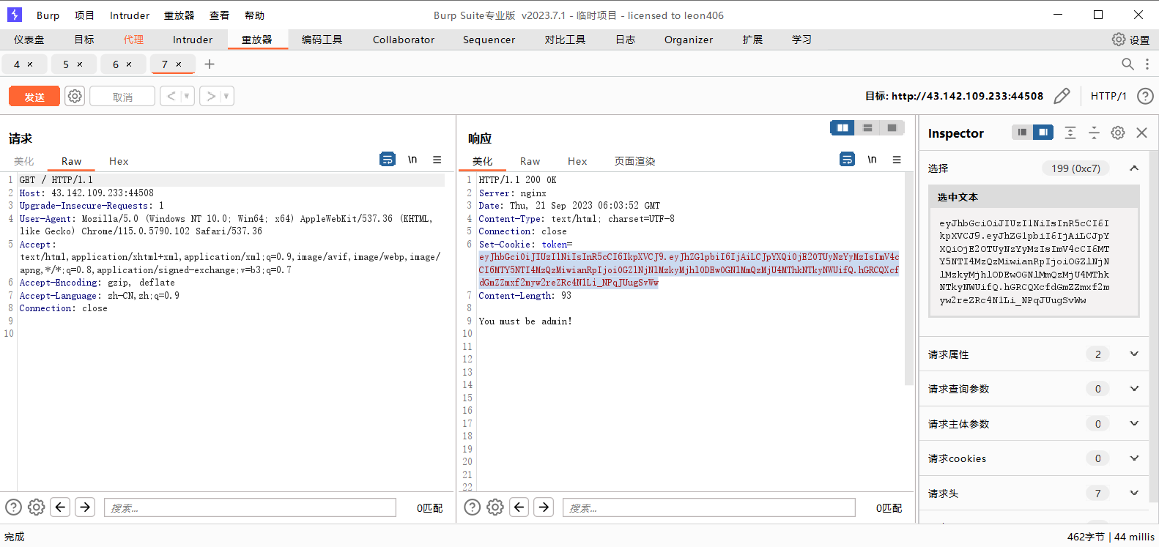Select the side-by-side split layout
The height and width of the screenshot is (547, 1159).
tap(843, 128)
